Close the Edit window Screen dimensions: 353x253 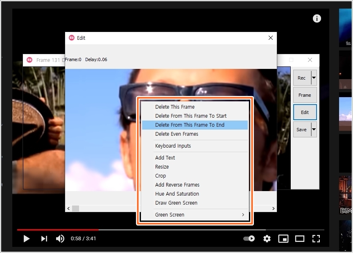tap(271, 38)
